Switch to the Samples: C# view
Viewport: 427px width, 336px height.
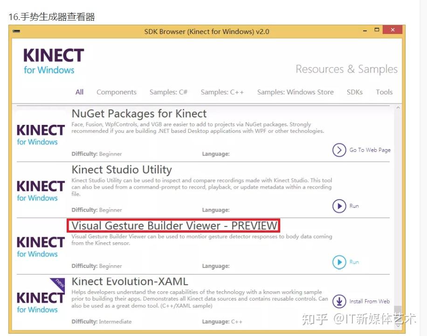coord(168,92)
